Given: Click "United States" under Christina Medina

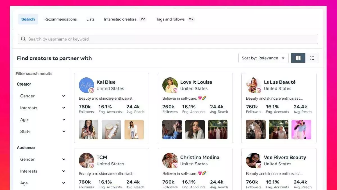Looking at the screenshot, I should (x=194, y=164).
